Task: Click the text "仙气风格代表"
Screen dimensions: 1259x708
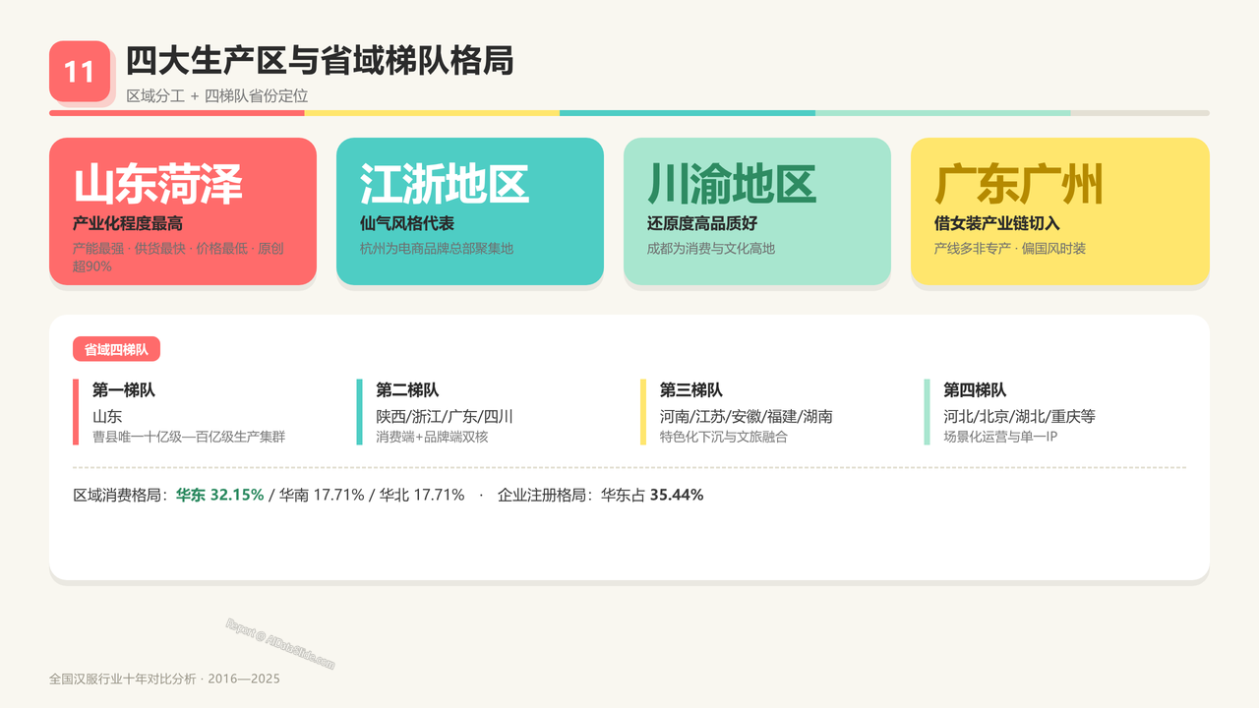Action: tap(407, 224)
